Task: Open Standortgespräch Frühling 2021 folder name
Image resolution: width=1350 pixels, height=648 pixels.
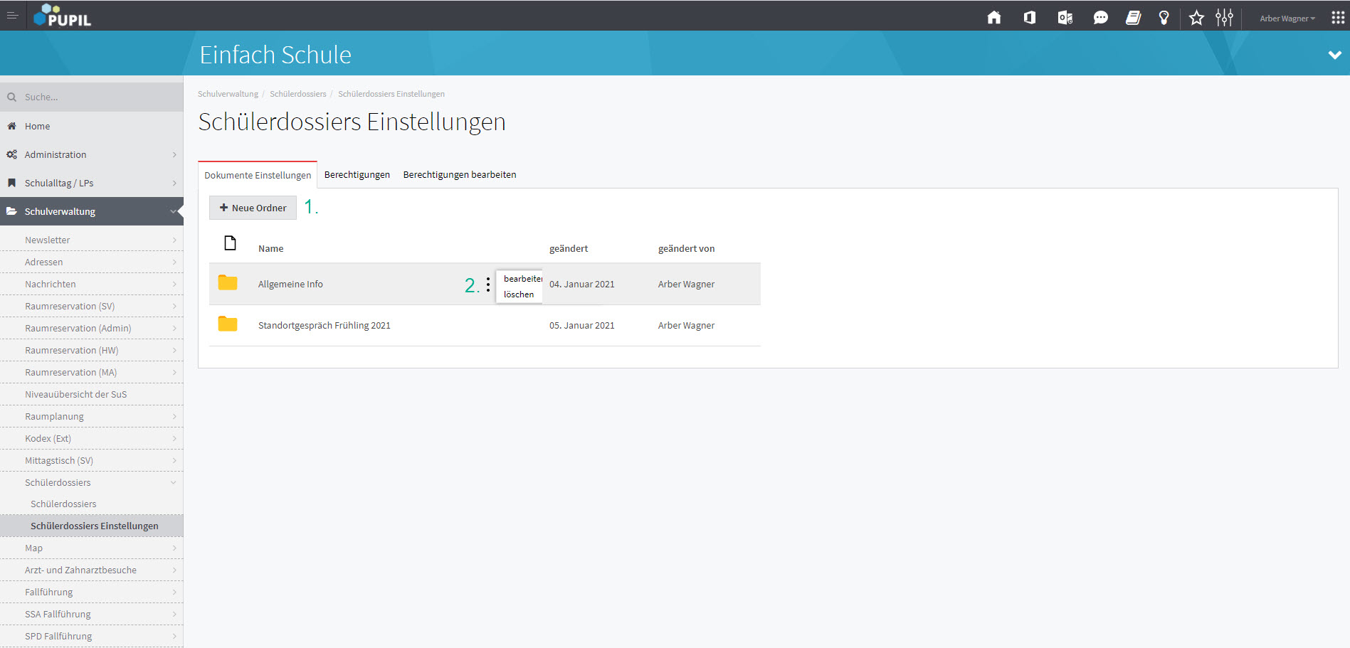Action: pos(325,325)
